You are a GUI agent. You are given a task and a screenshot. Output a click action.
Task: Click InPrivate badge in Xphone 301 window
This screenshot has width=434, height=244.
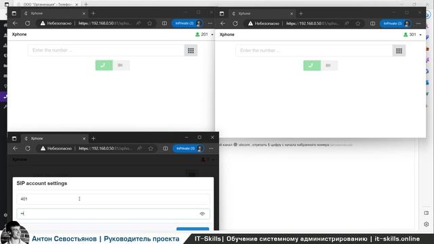[395, 24]
